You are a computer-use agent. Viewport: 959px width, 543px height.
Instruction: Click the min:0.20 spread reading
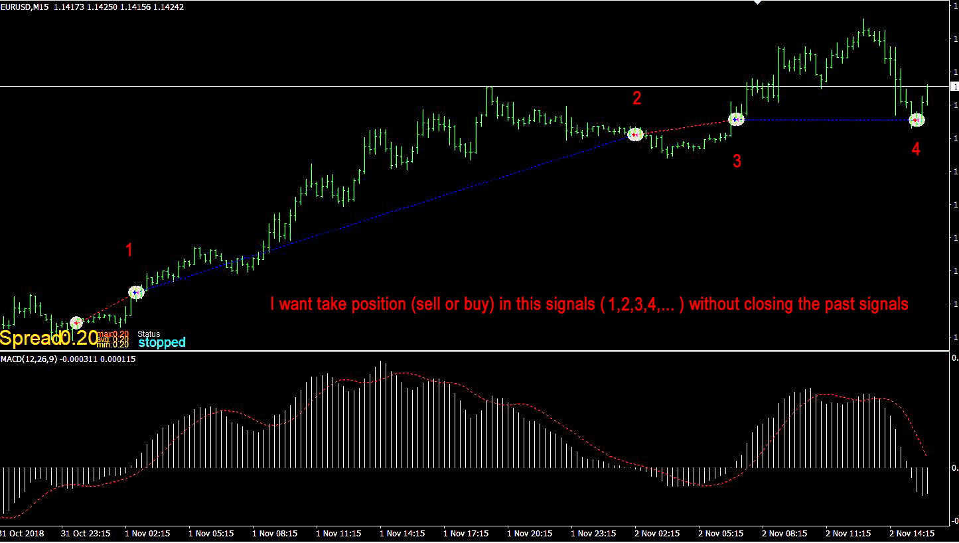click(113, 345)
